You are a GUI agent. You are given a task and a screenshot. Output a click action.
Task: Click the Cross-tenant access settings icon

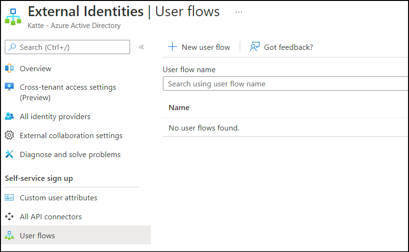(x=10, y=86)
